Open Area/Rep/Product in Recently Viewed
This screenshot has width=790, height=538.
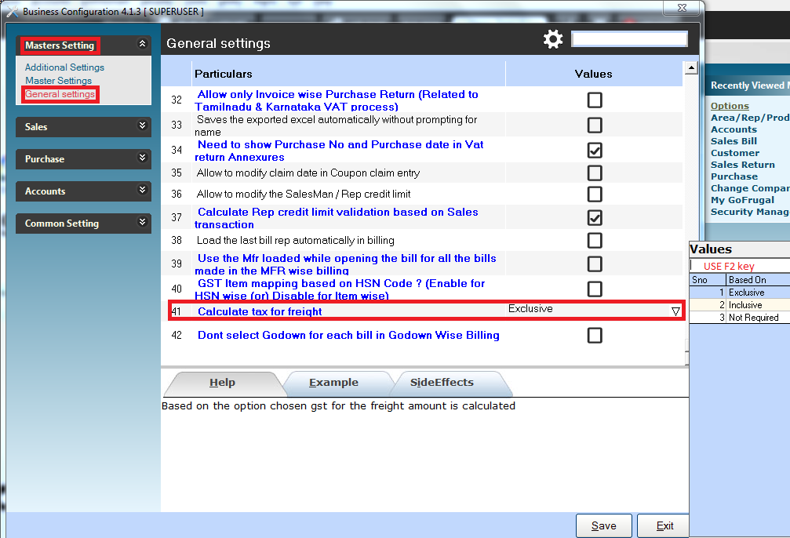750,118
